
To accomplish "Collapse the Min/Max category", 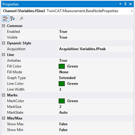I will click(4, 118).
